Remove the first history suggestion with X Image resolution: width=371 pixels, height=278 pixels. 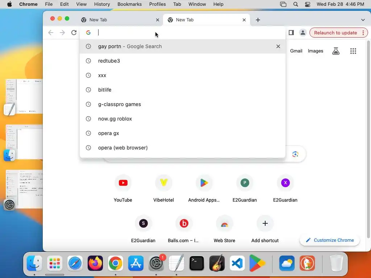pyautogui.click(x=278, y=46)
